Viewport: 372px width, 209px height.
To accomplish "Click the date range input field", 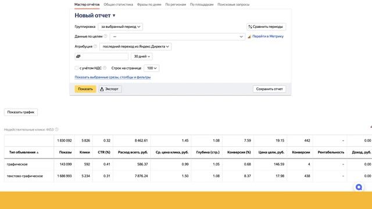I will (x=101, y=56).
